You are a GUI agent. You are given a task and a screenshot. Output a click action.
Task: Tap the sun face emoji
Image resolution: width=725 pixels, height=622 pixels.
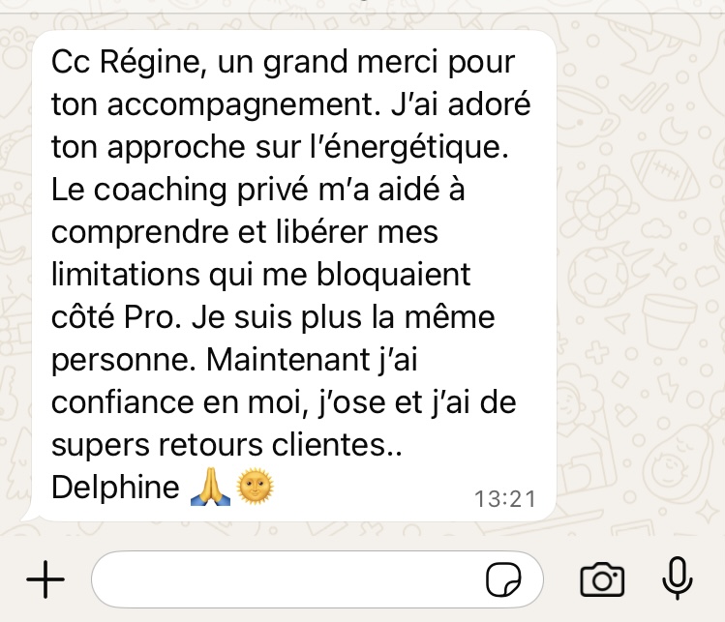[255, 487]
